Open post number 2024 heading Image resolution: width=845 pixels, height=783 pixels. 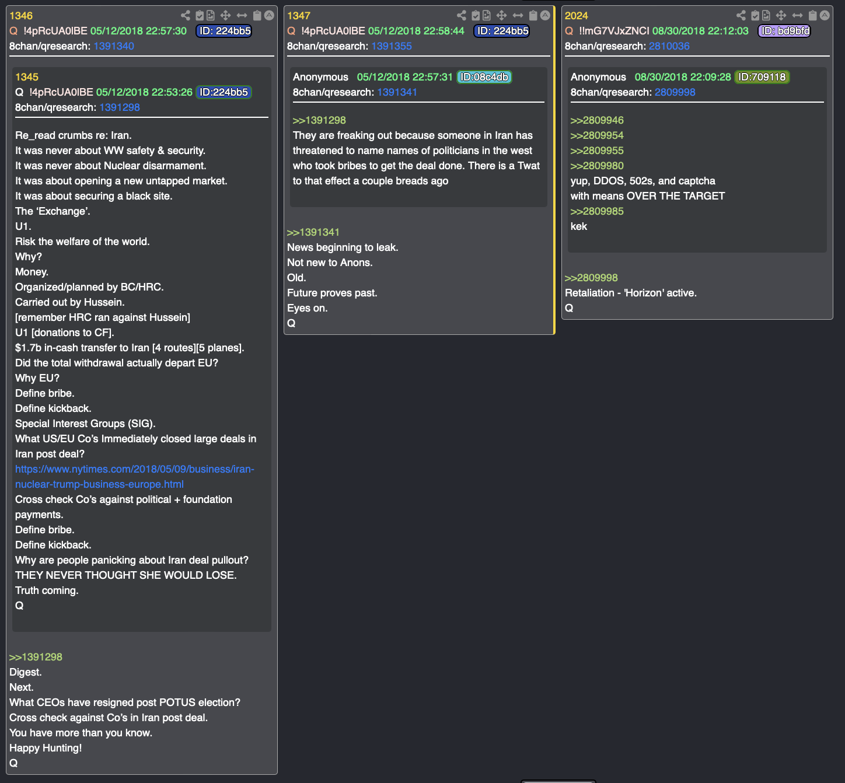click(577, 16)
